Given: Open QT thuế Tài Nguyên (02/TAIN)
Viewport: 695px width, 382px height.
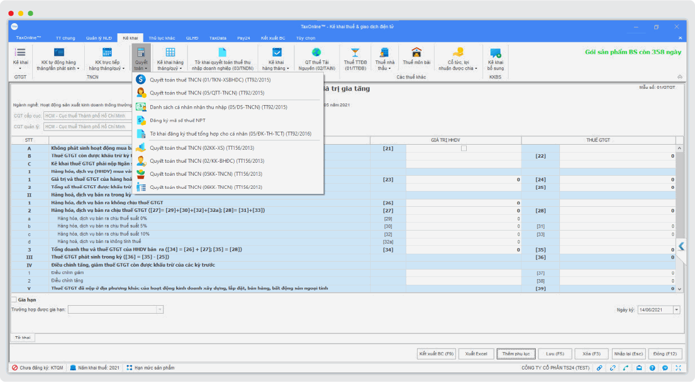Looking at the screenshot, I should click(x=316, y=58).
